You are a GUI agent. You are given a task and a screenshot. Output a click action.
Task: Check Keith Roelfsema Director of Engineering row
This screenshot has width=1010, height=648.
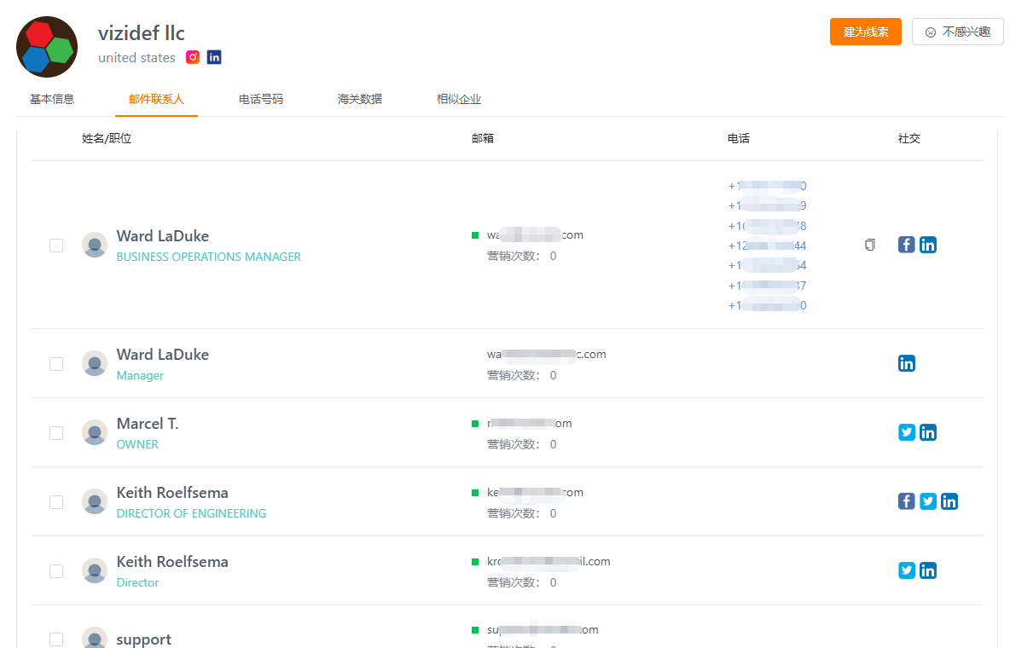[x=56, y=502]
